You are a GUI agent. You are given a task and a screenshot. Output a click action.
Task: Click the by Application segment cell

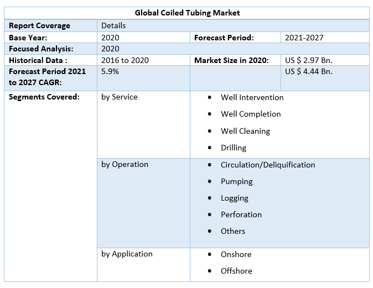[x=127, y=254]
